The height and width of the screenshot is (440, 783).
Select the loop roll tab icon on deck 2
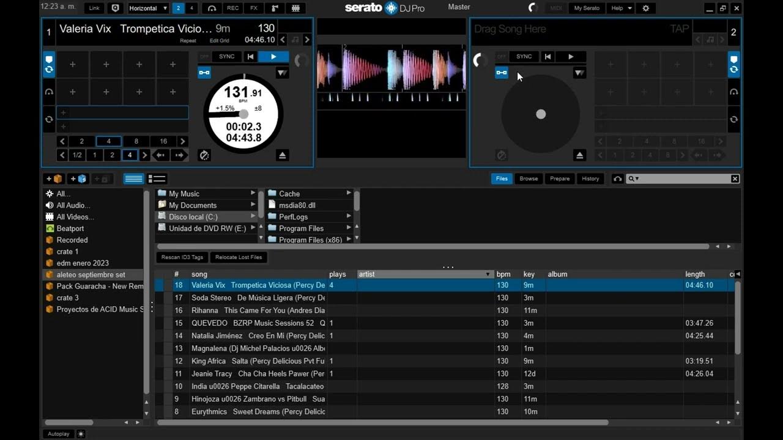click(733, 119)
